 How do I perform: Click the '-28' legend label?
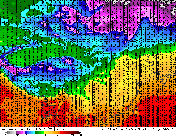(6, 135)
